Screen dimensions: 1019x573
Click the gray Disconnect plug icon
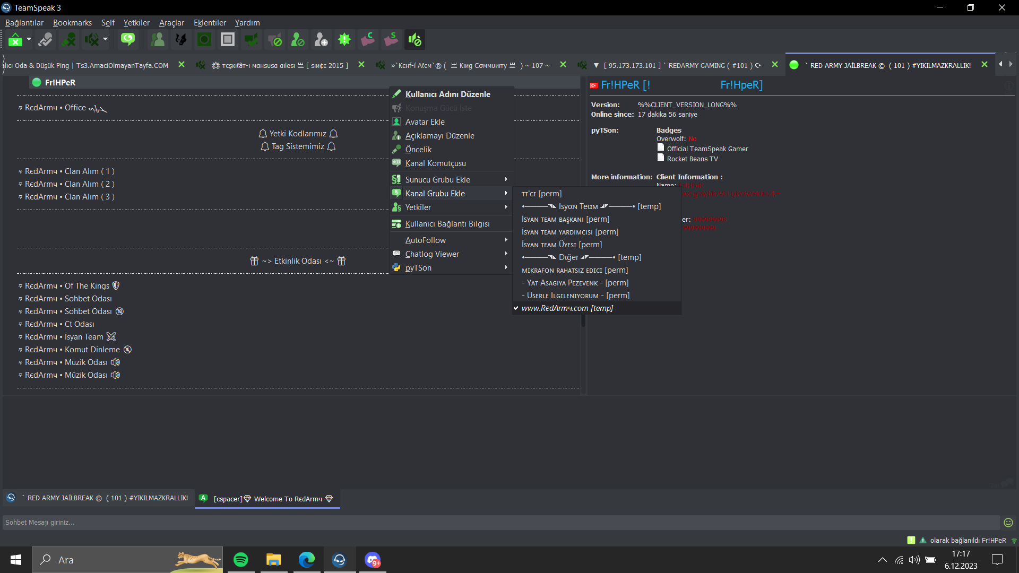[46, 40]
